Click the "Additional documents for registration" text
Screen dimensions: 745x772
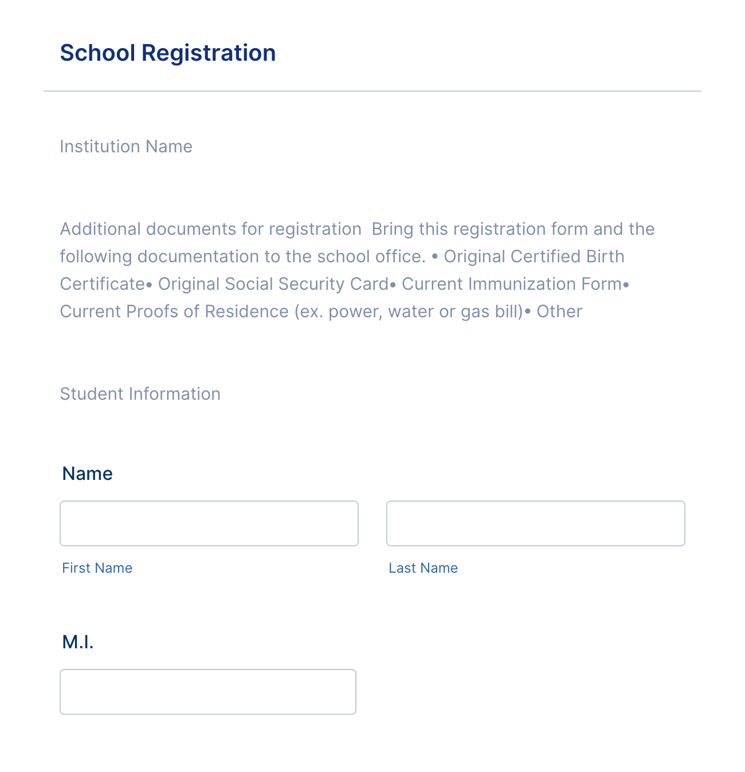point(210,229)
